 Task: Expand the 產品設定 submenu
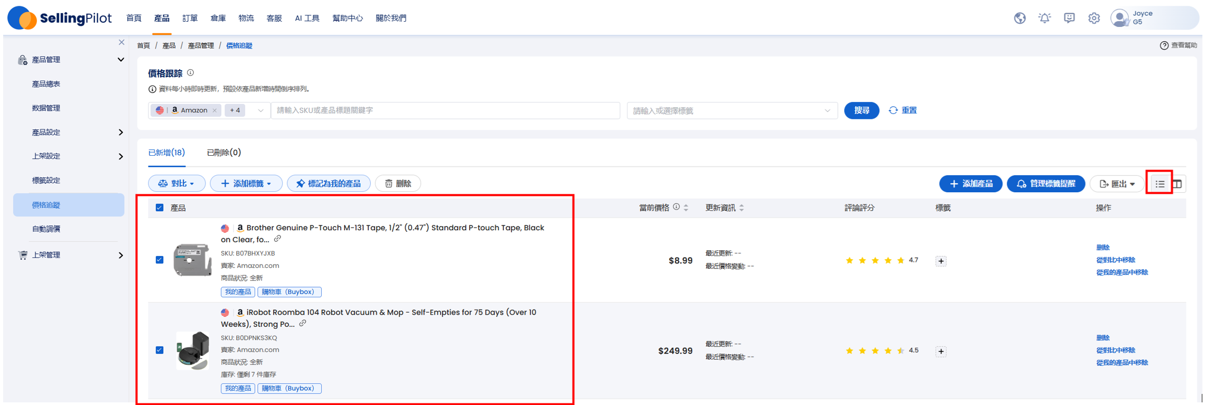coord(120,132)
